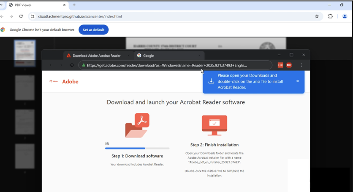The height and width of the screenshot is (192, 353).
Task: Click the inner window get.adobe.com address bar
Action: (175, 65)
